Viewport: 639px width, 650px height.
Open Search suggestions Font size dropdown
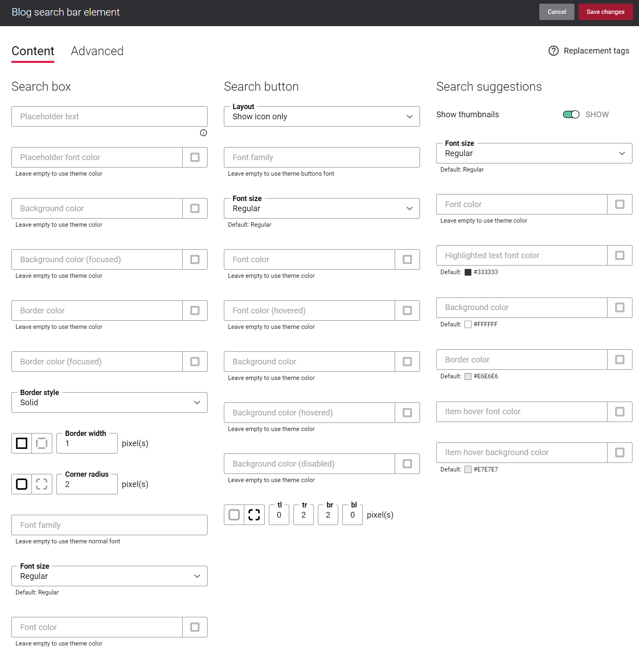pyautogui.click(x=534, y=153)
